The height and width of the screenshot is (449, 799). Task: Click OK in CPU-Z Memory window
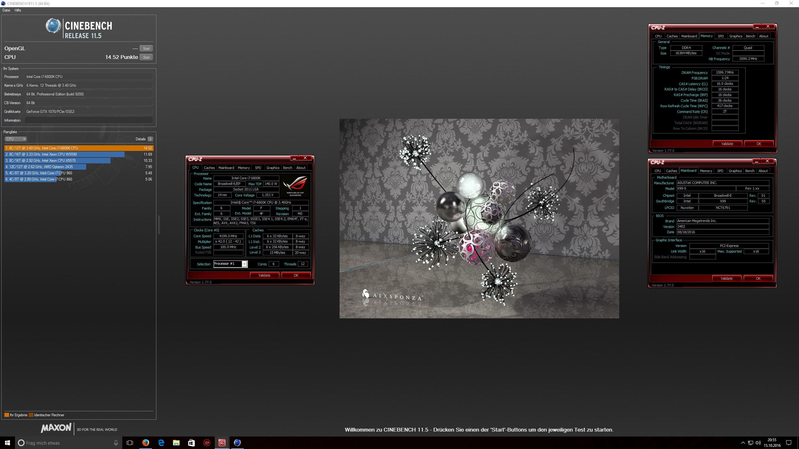pyautogui.click(x=759, y=144)
